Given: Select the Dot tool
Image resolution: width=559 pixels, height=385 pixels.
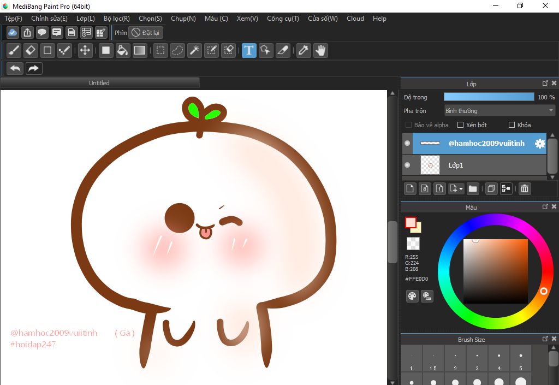Looking at the screenshot, I should (64, 50).
